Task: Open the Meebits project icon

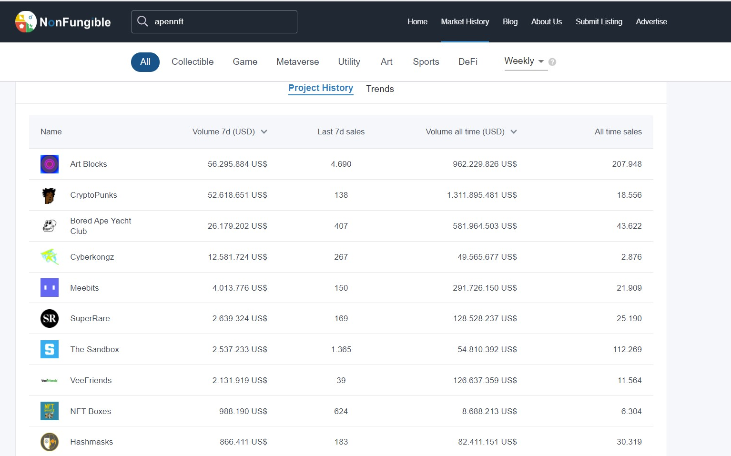Action: tap(50, 288)
